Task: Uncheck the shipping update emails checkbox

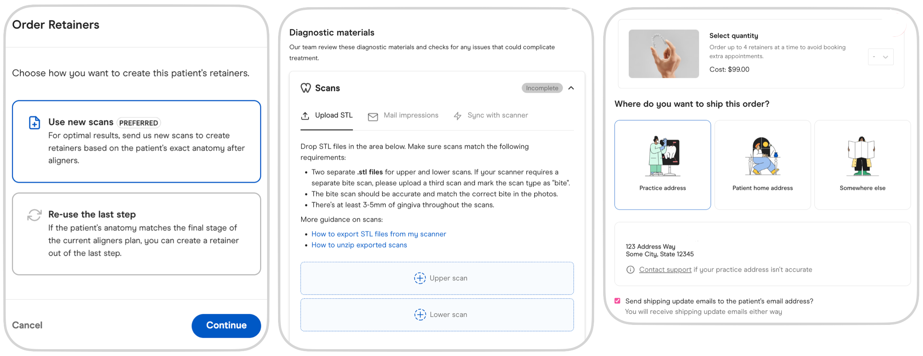Action: click(617, 301)
